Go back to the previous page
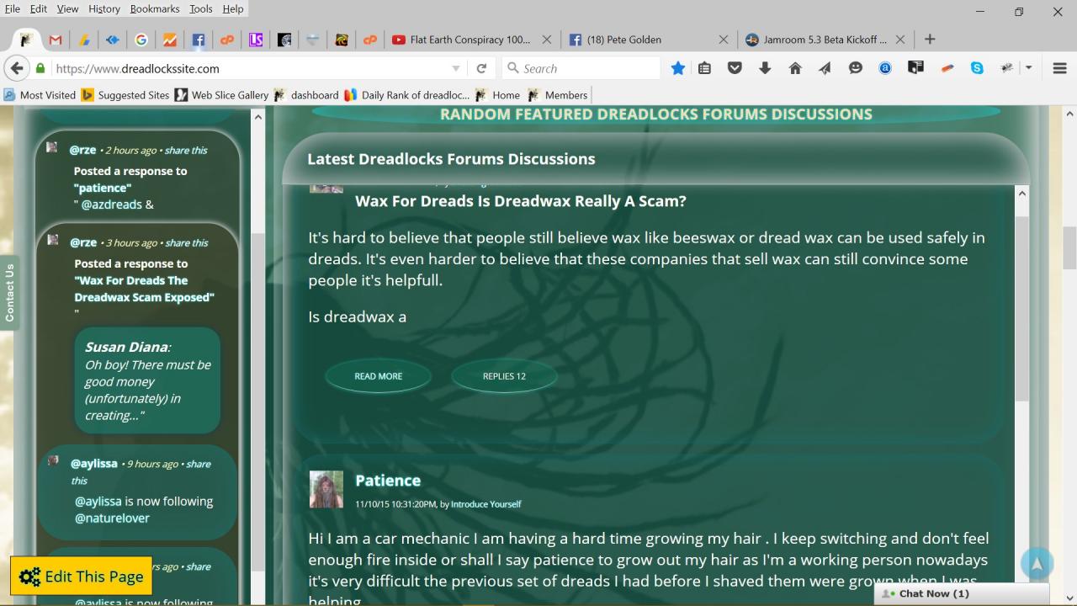The height and width of the screenshot is (606, 1077). tap(16, 68)
